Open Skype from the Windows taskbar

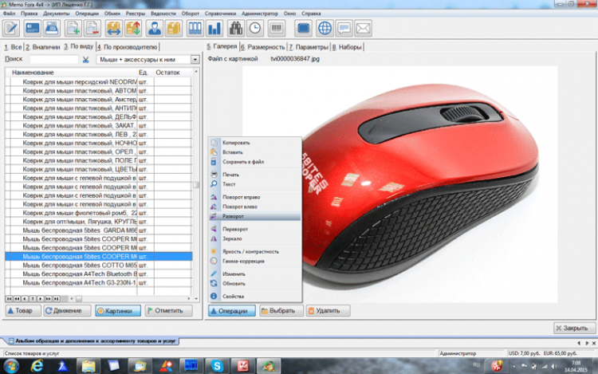[x=218, y=364]
